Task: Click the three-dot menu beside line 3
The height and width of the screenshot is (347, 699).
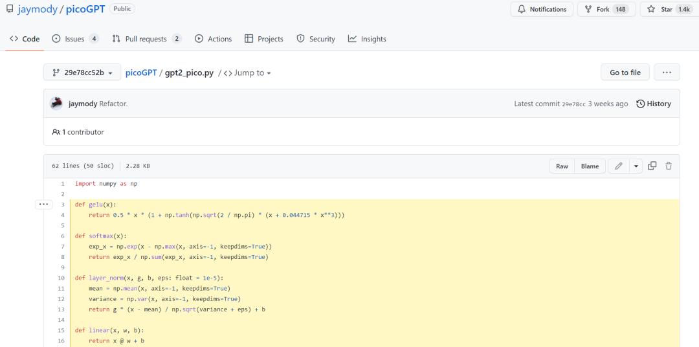Action: click(x=44, y=205)
